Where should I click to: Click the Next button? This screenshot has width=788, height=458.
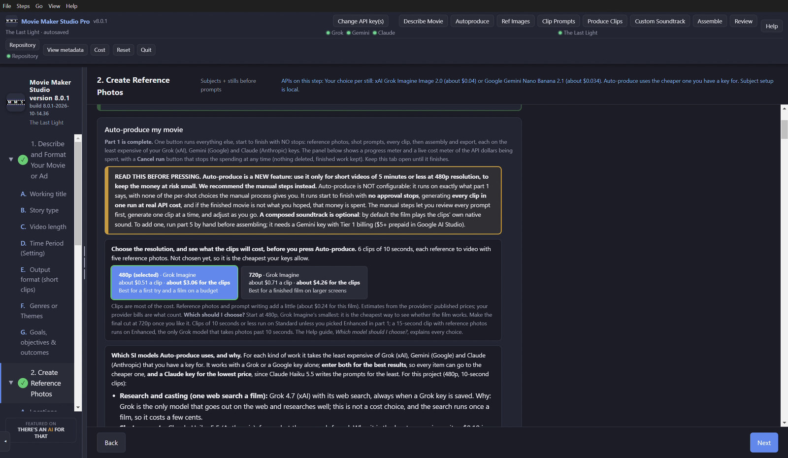(764, 443)
